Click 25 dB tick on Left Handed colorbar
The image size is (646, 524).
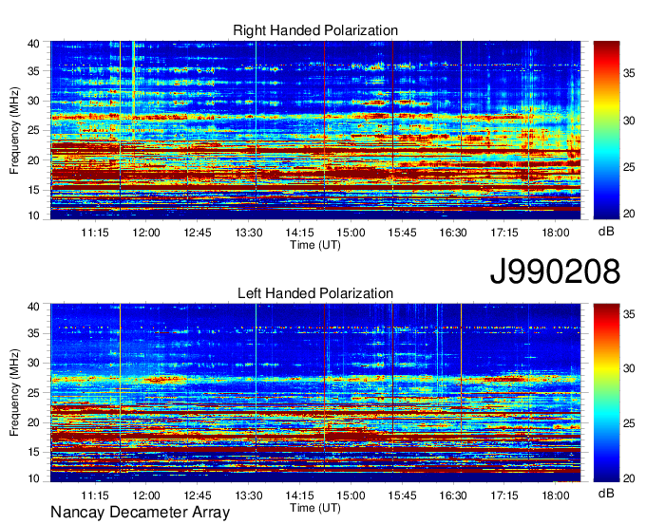[629, 423]
